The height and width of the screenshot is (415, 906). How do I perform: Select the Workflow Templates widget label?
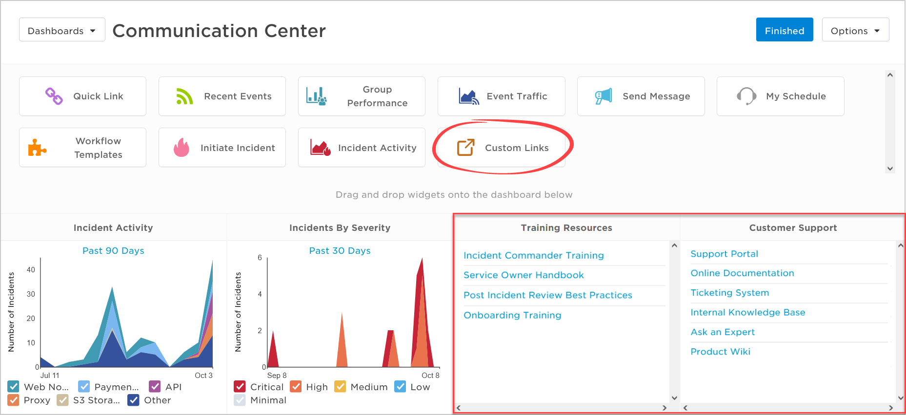pyautogui.click(x=98, y=148)
